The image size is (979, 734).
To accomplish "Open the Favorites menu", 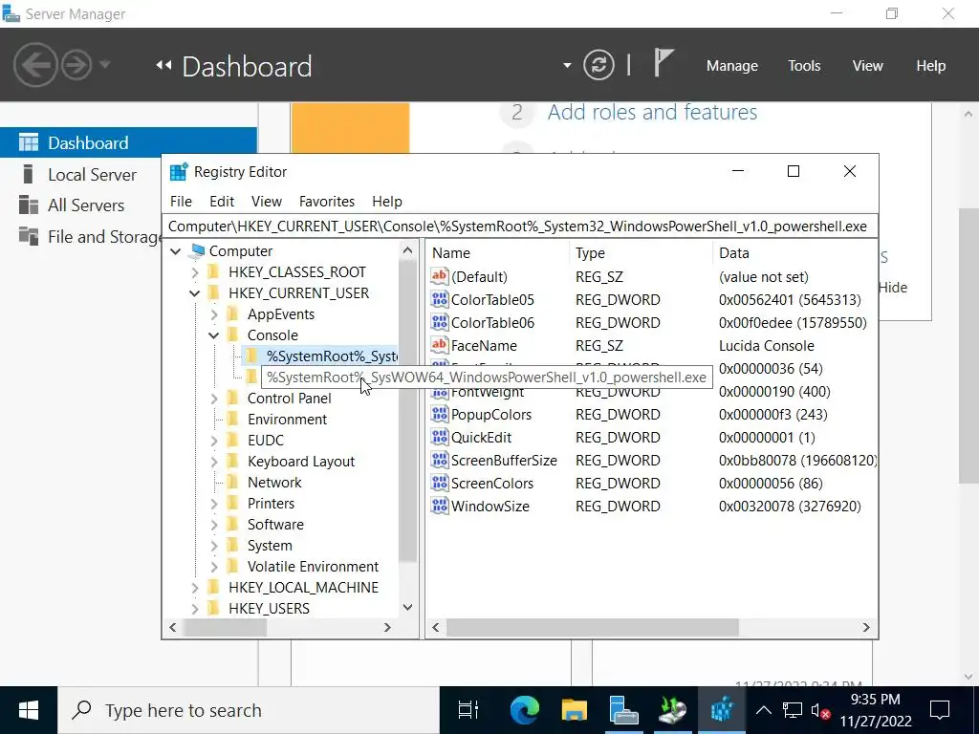I will (327, 202).
